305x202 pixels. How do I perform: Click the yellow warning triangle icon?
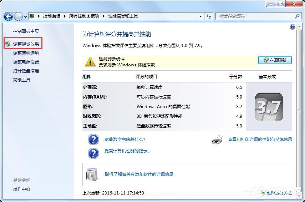point(90,61)
